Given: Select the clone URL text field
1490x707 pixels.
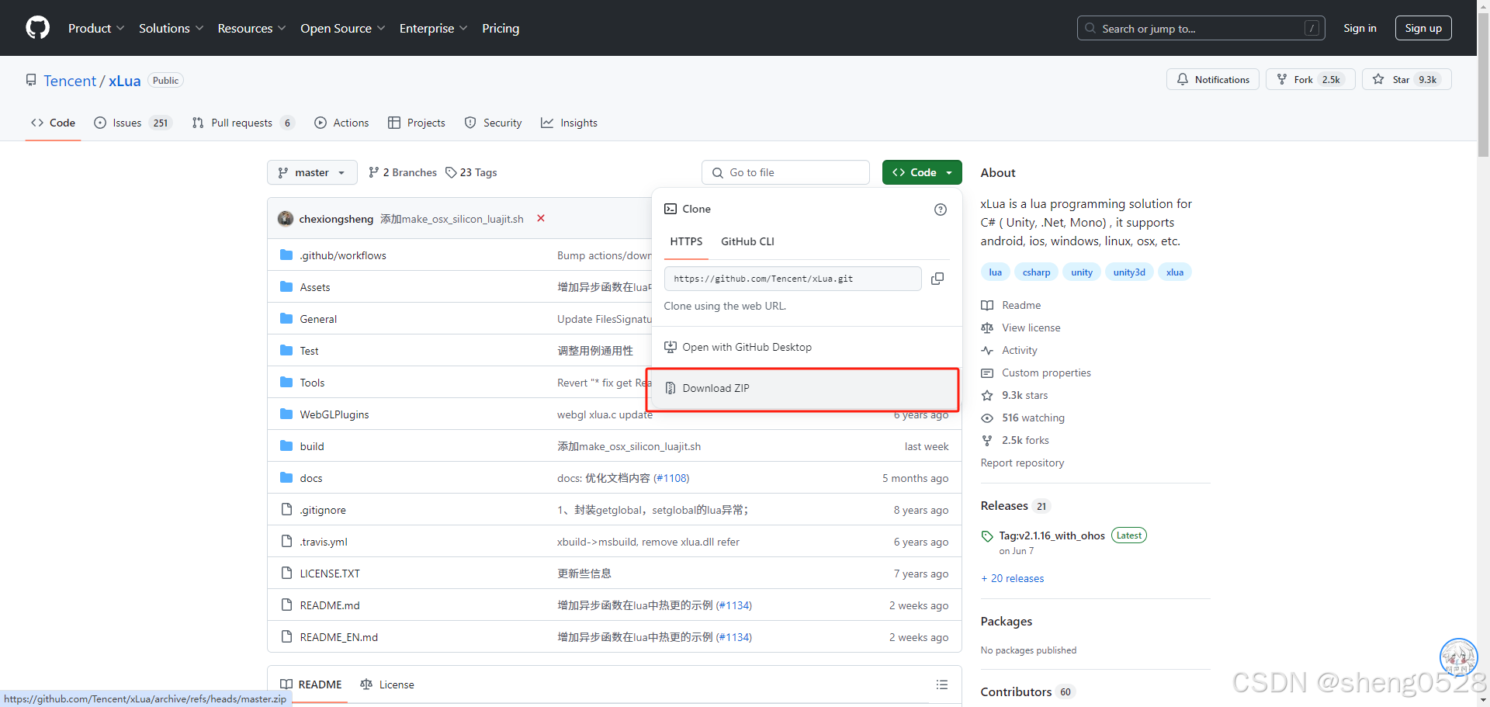Looking at the screenshot, I should point(792,279).
